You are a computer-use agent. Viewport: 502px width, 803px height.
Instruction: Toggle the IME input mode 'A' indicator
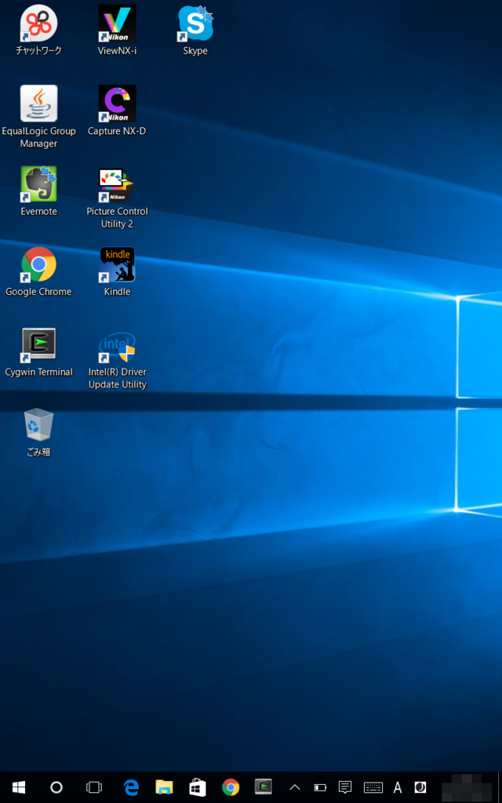pyautogui.click(x=398, y=787)
